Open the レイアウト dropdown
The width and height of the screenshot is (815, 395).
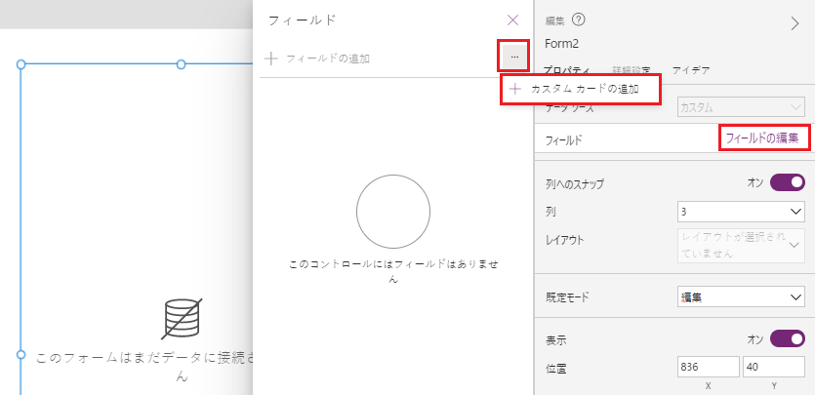(741, 246)
